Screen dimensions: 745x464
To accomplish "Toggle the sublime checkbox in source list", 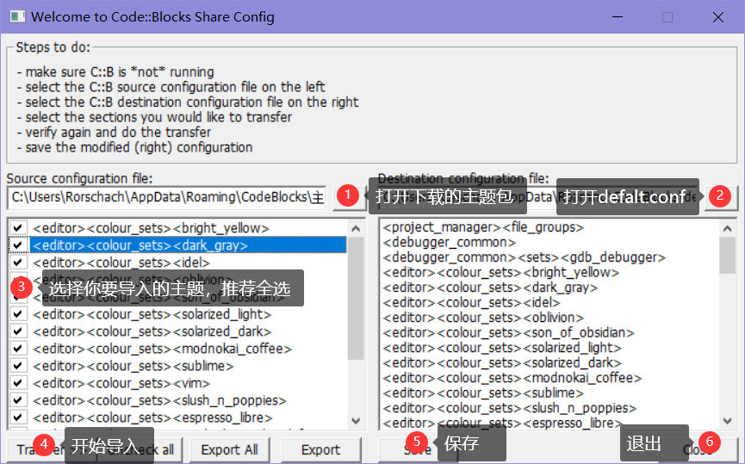I will pyautogui.click(x=17, y=366).
